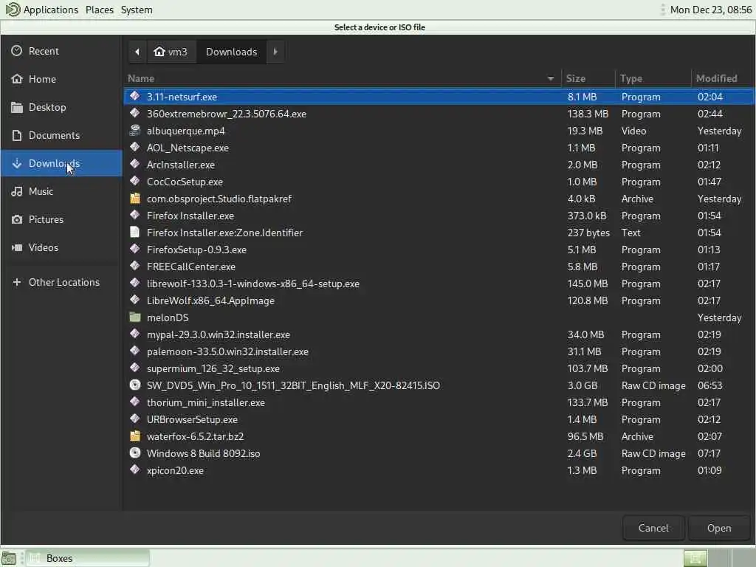The width and height of the screenshot is (756, 567).
Task: Click the text file icon of Firefox Installer.exe:Zone.Identifier
Action: tap(135, 232)
